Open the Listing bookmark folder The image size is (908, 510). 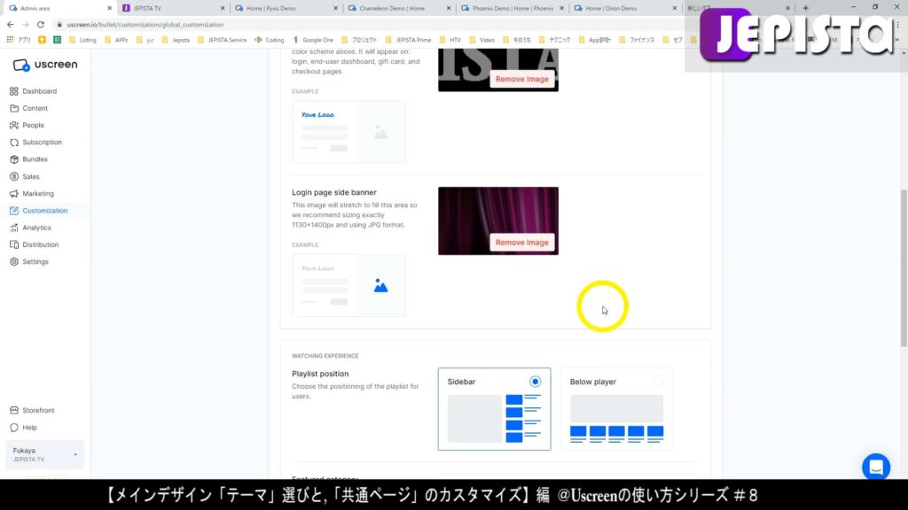(x=82, y=40)
